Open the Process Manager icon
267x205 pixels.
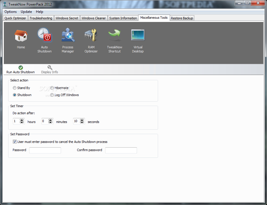point(68,35)
